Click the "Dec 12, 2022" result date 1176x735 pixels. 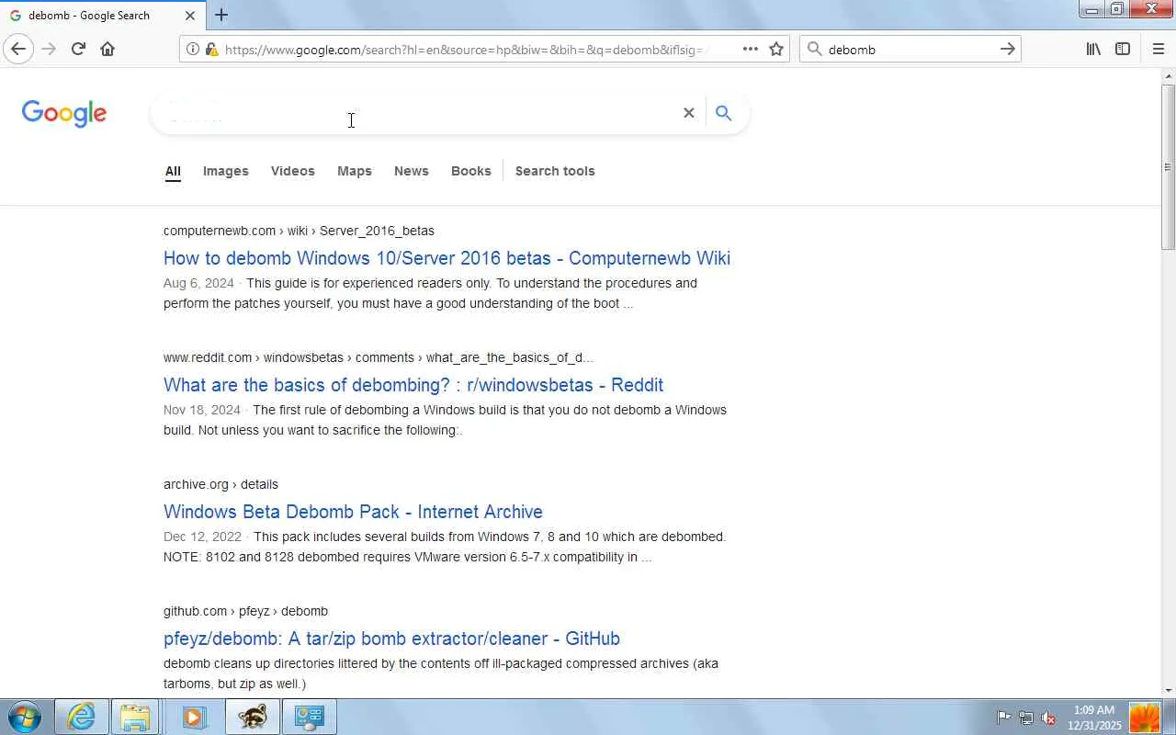point(202,537)
